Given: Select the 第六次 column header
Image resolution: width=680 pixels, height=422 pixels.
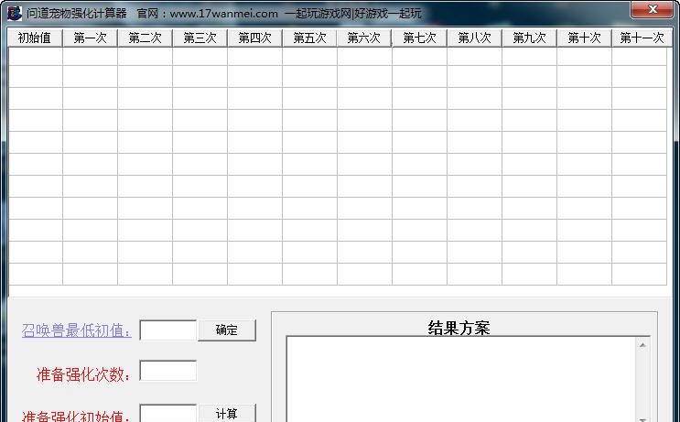Looking at the screenshot, I should coord(364,38).
